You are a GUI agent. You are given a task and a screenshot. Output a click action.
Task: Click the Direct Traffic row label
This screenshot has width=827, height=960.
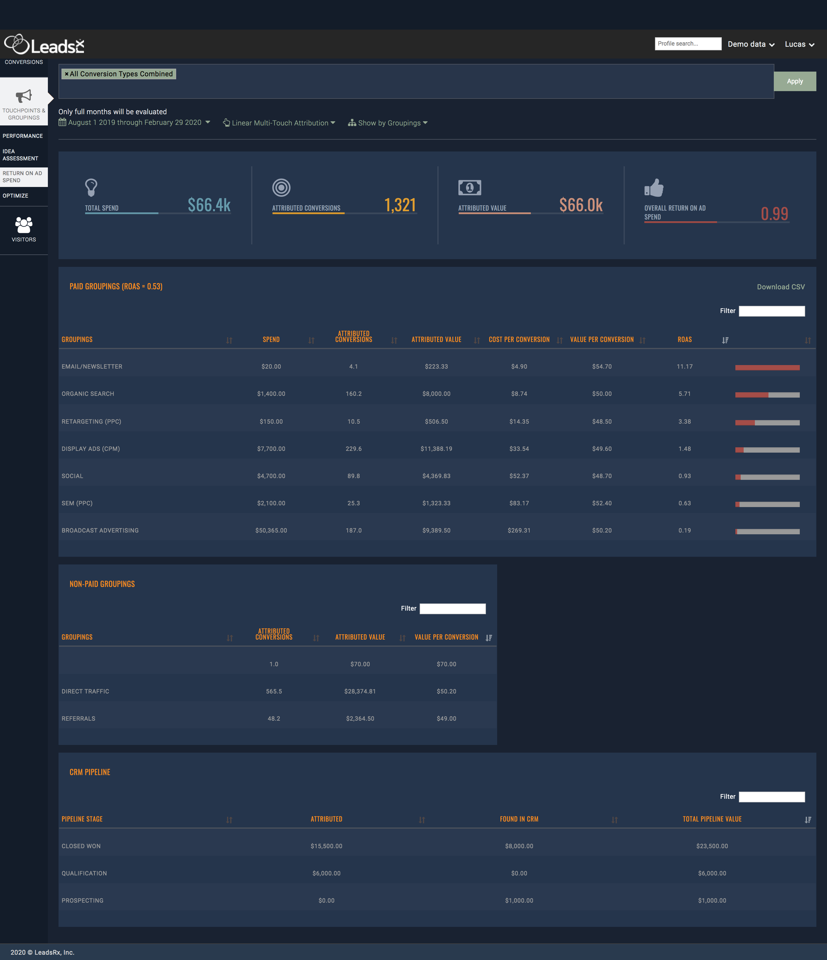tap(85, 691)
